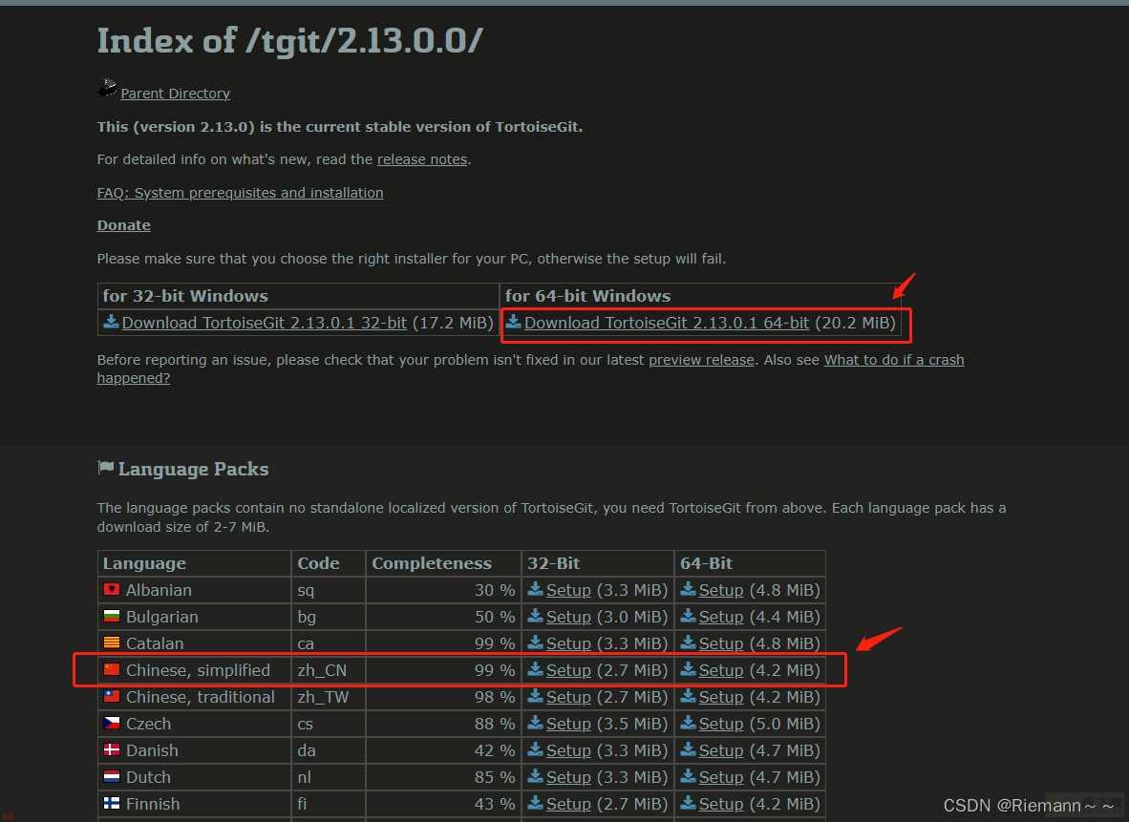Image resolution: width=1129 pixels, height=822 pixels.
Task: Click the Chinese, simplified flag icon
Action: (x=112, y=669)
